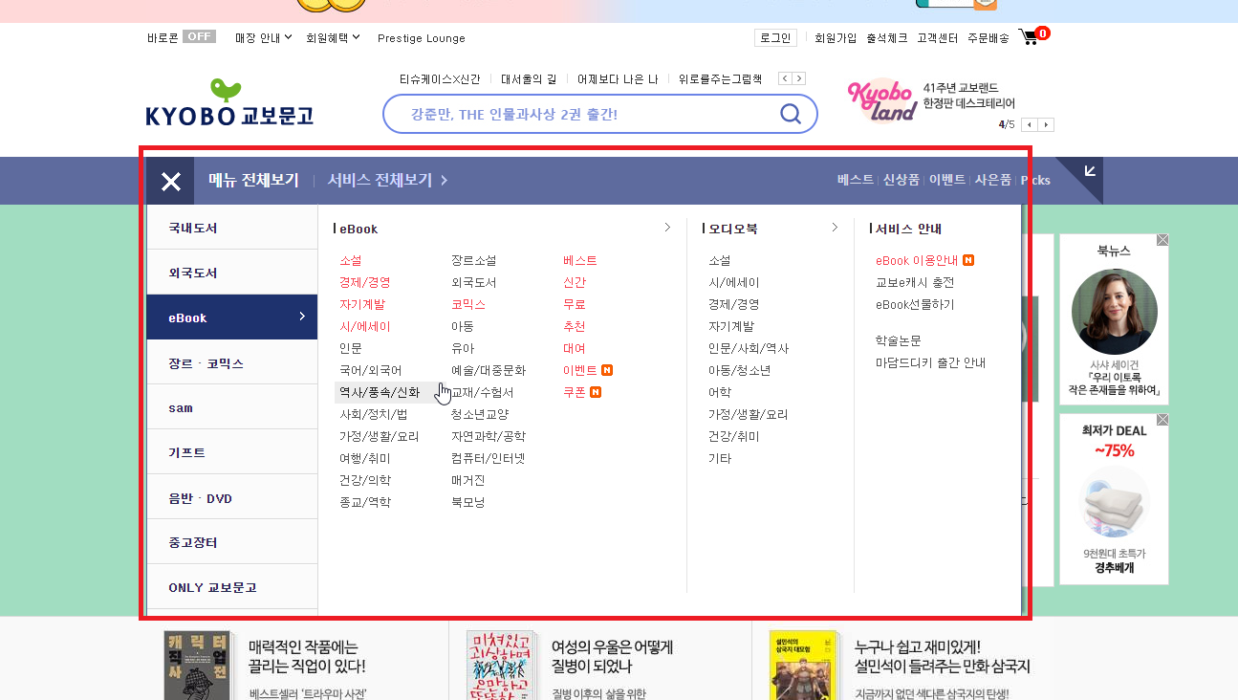Click N badge beside eBook 이용안내
Image resolution: width=1238 pixels, height=700 pixels.
click(x=968, y=260)
